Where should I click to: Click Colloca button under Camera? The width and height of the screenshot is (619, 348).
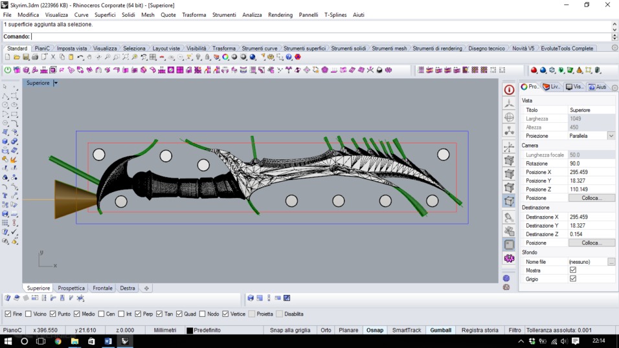click(x=591, y=198)
